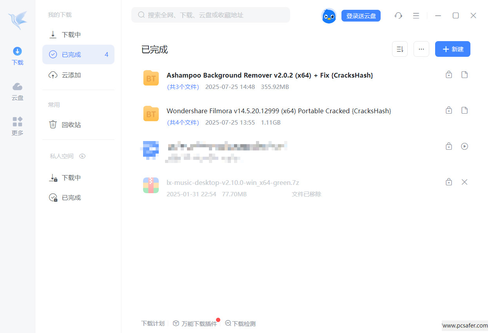Open the three-dots more options button
The height and width of the screenshot is (333, 490).
point(421,49)
